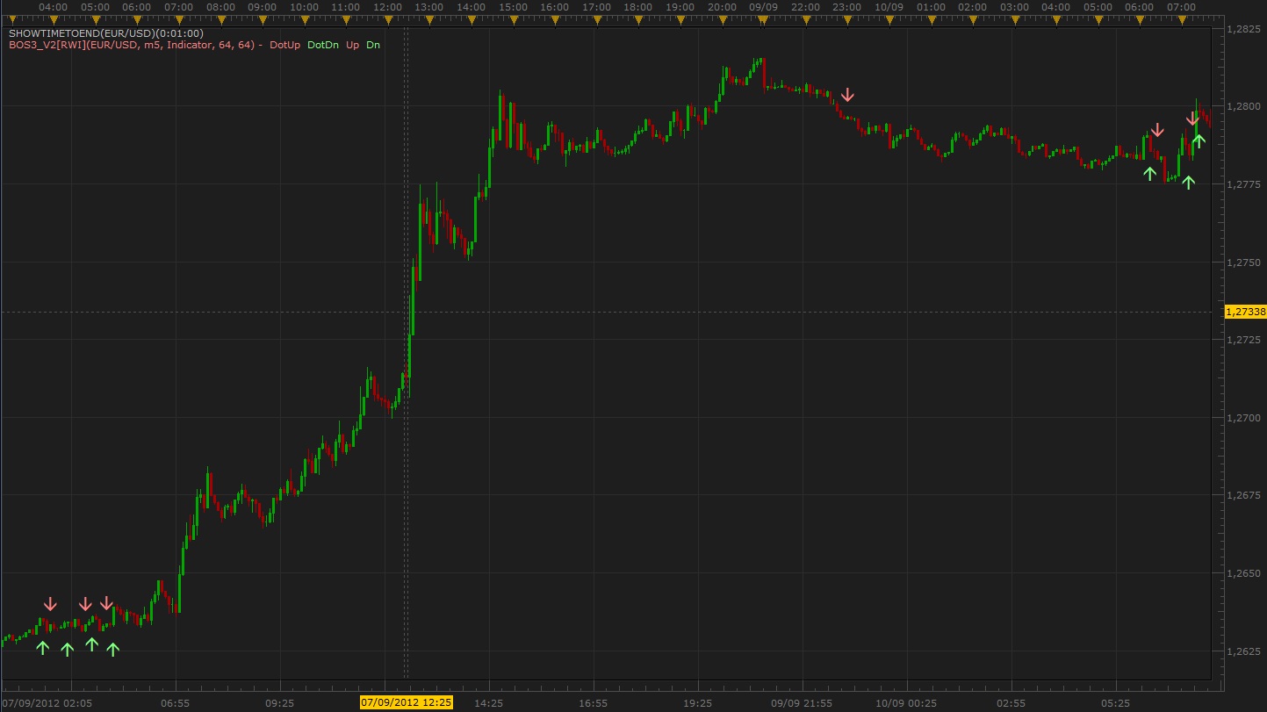The height and width of the screenshot is (712, 1267).
Task: Click the 1,2825 price axis label
Action: (x=1242, y=29)
